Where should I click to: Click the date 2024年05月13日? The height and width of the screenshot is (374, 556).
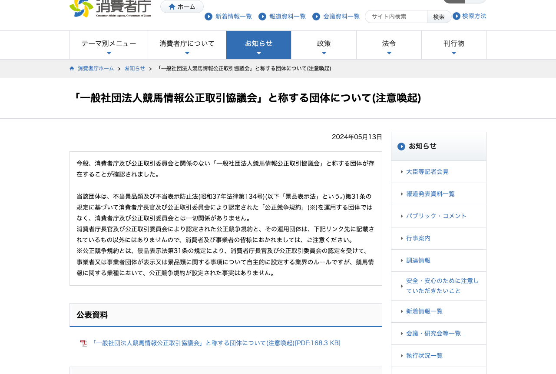coord(357,137)
